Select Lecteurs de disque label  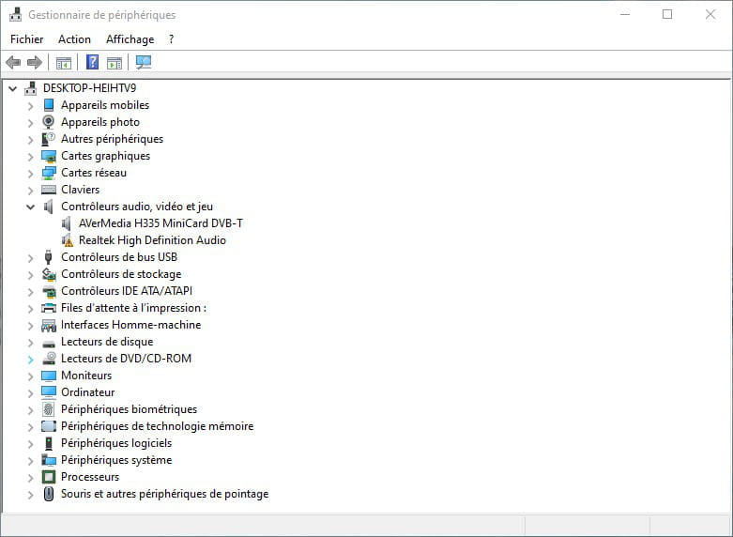pyautogui.click(x=107, y=342)
